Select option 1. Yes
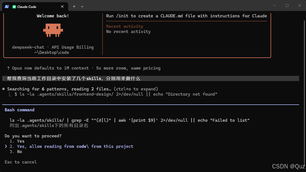Screen dimensions: 306x172 [17, 141]
